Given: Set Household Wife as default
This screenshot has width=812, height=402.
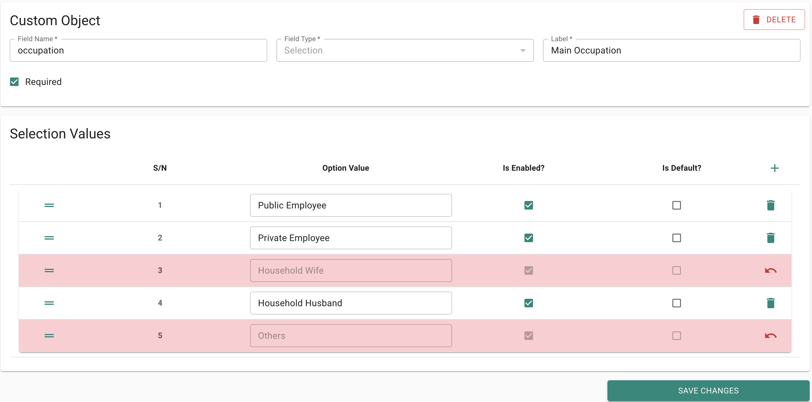Looking at the screenshot, I should click(676, 270).
